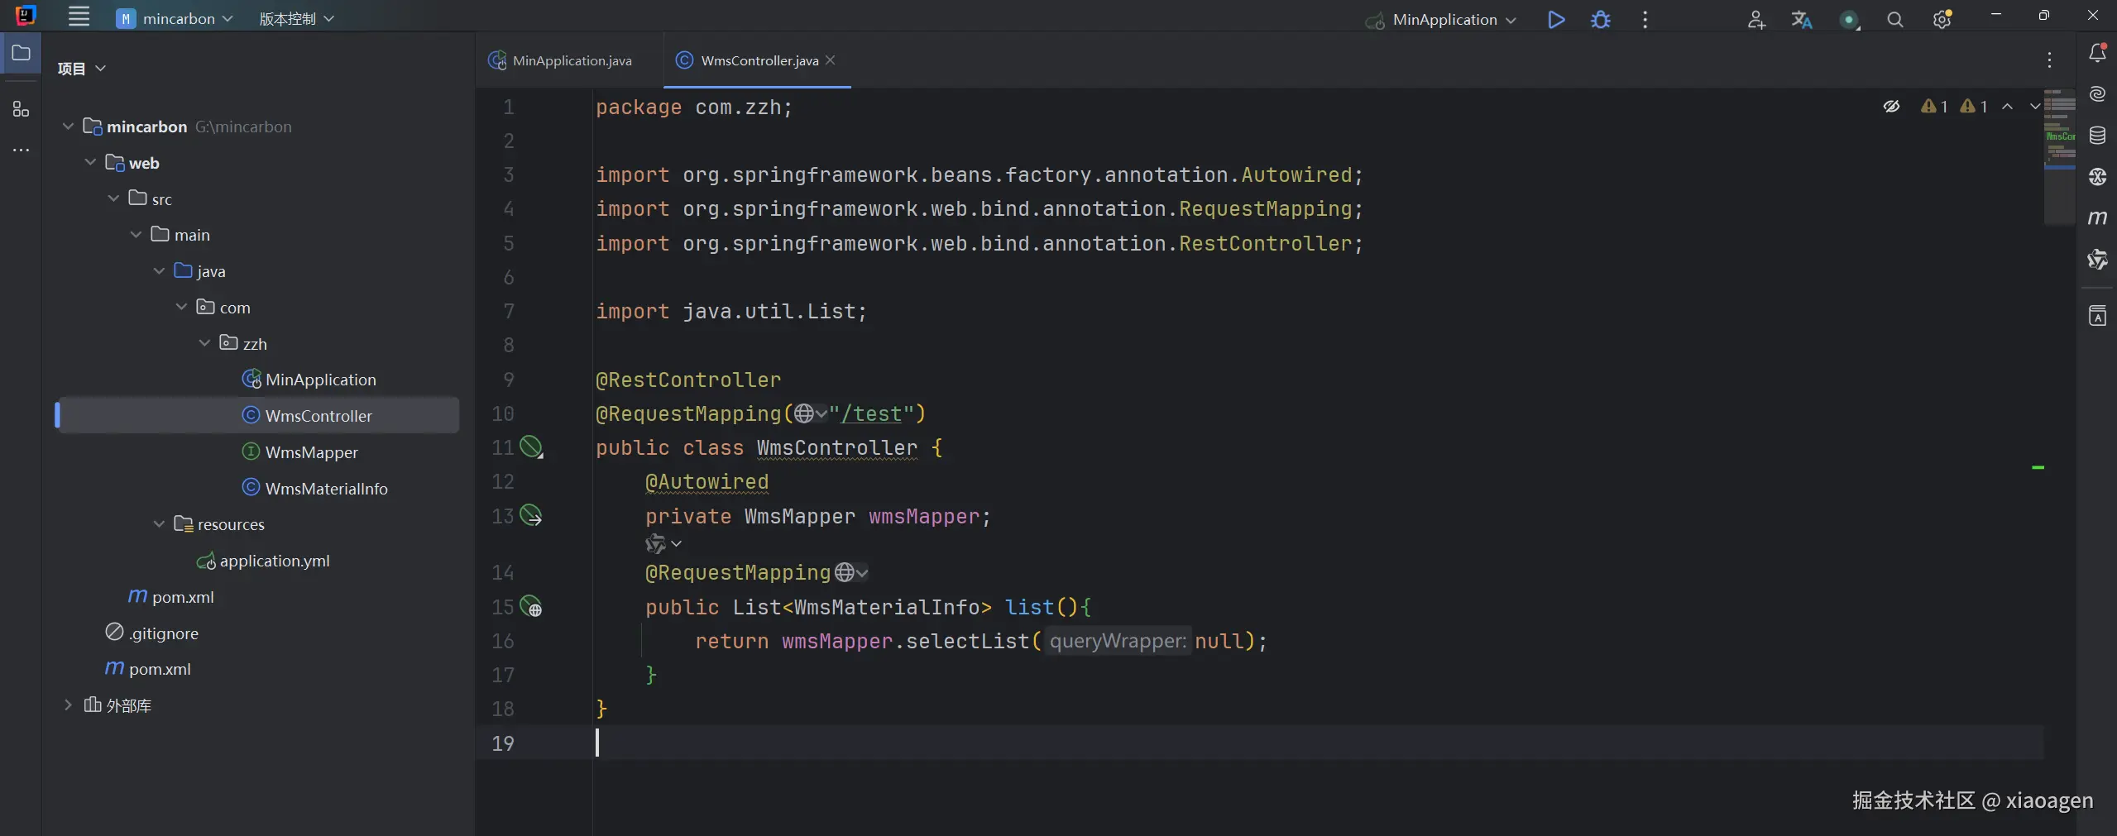Viewport: 2117px width, 836px height.
Task: Collapse the src folder
Action: (x=113, y=198)
